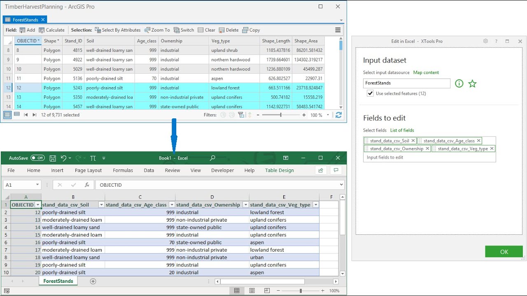Click the green favorite star icon
The image size is (527, 296).
472,83
